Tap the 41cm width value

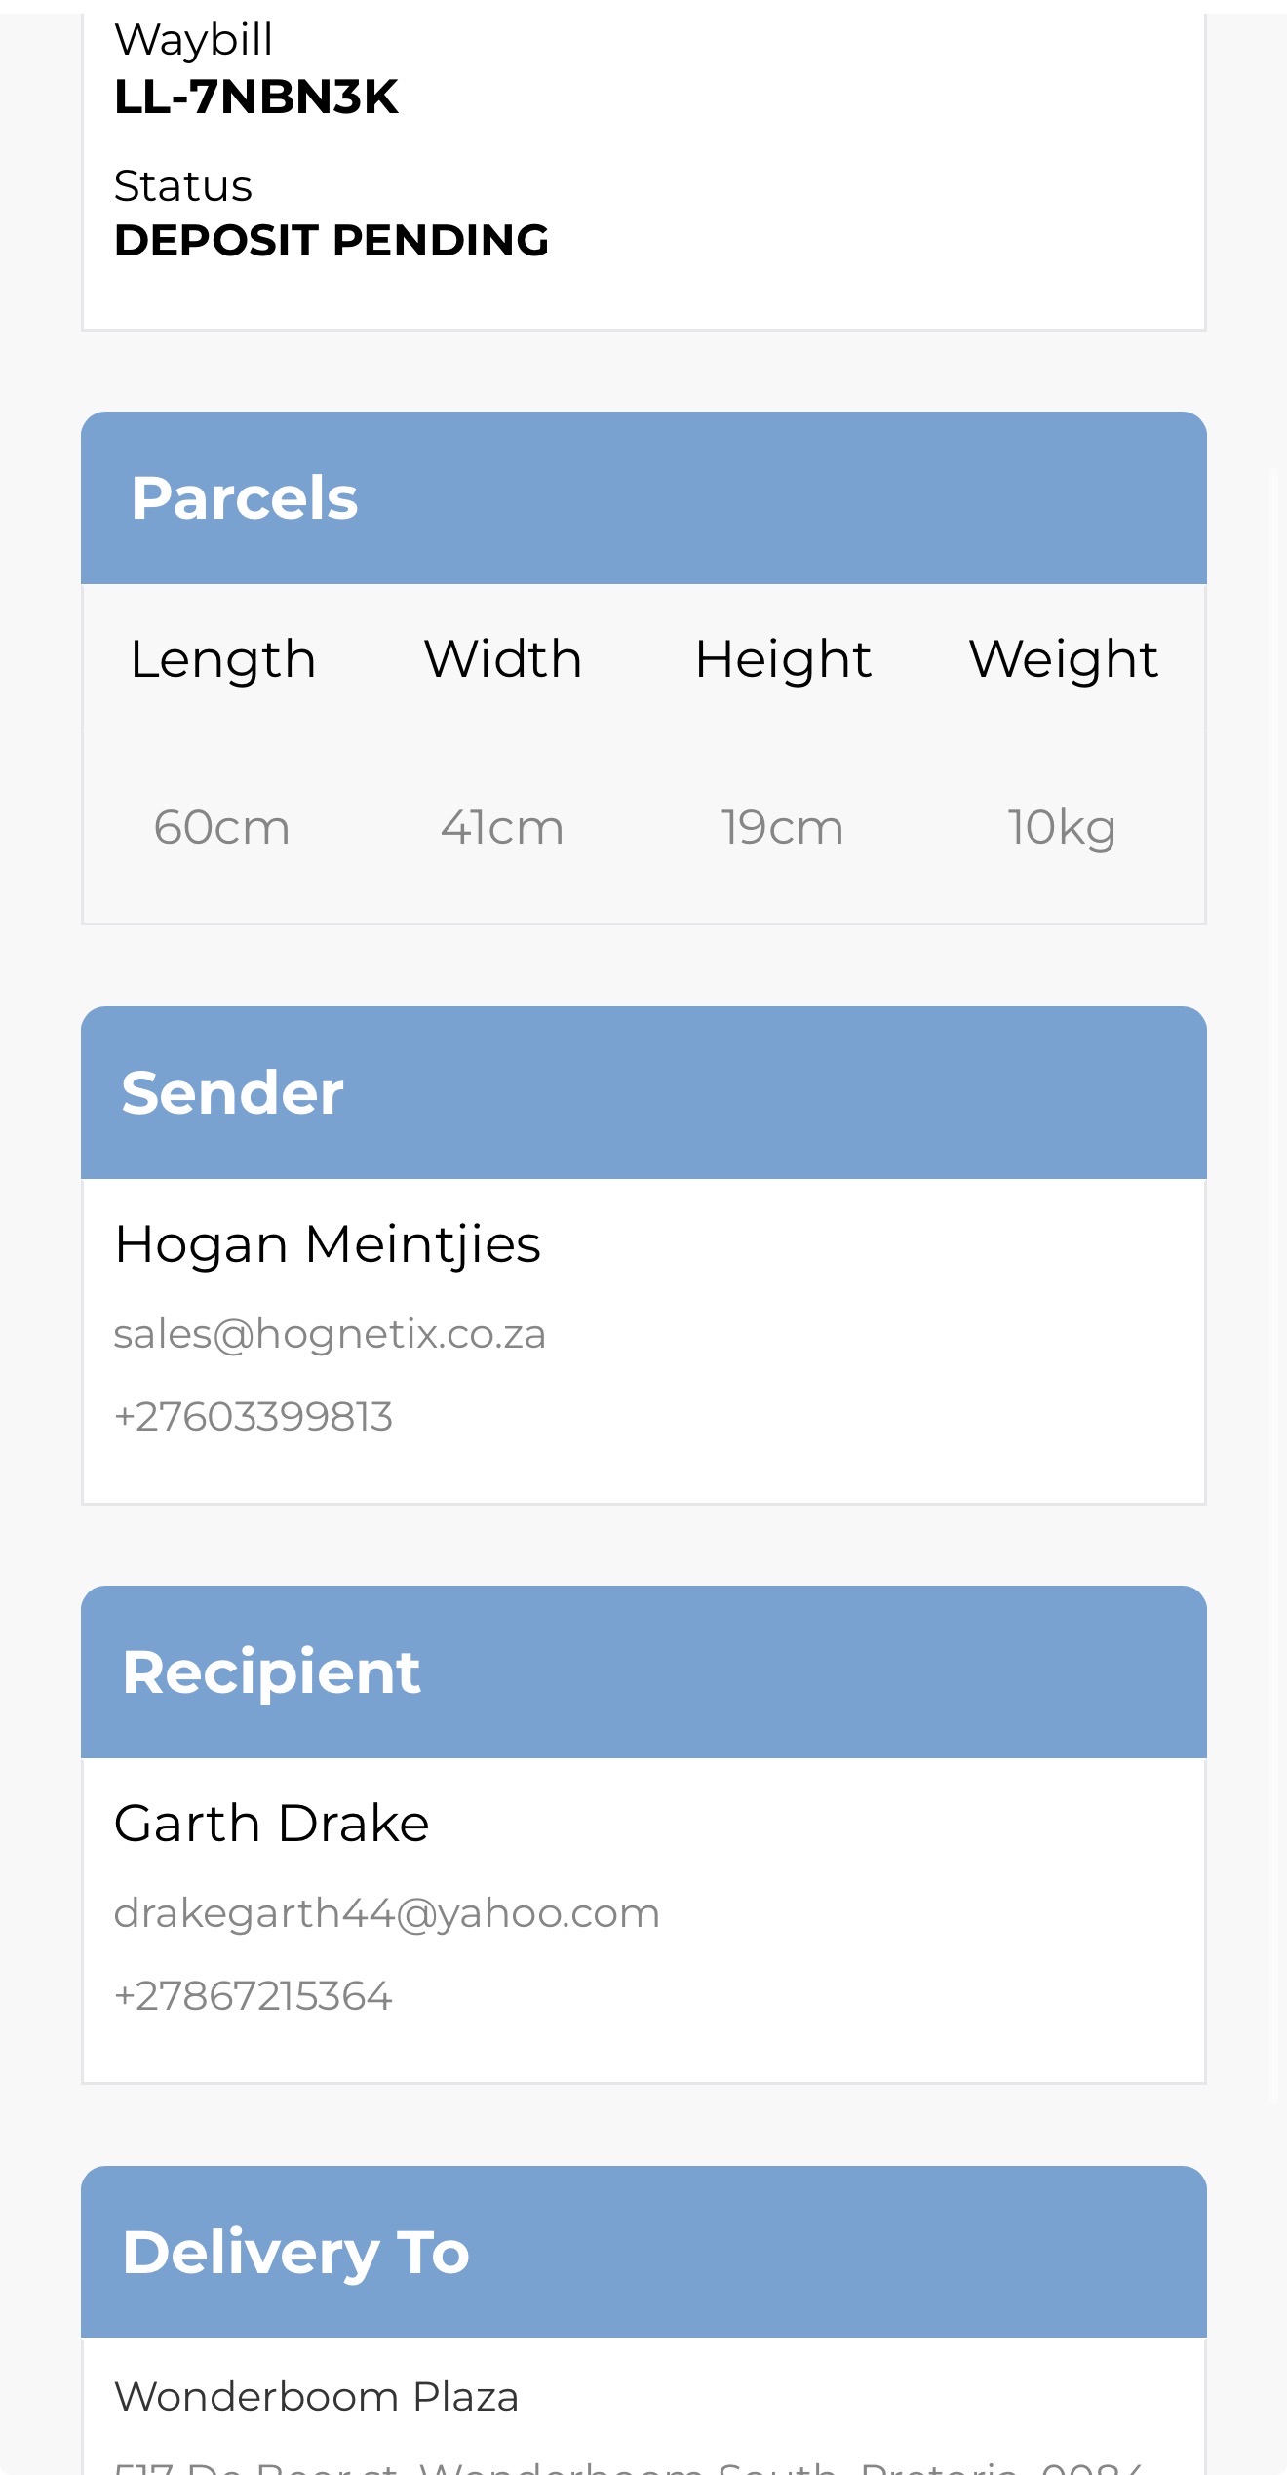[502, 827]
